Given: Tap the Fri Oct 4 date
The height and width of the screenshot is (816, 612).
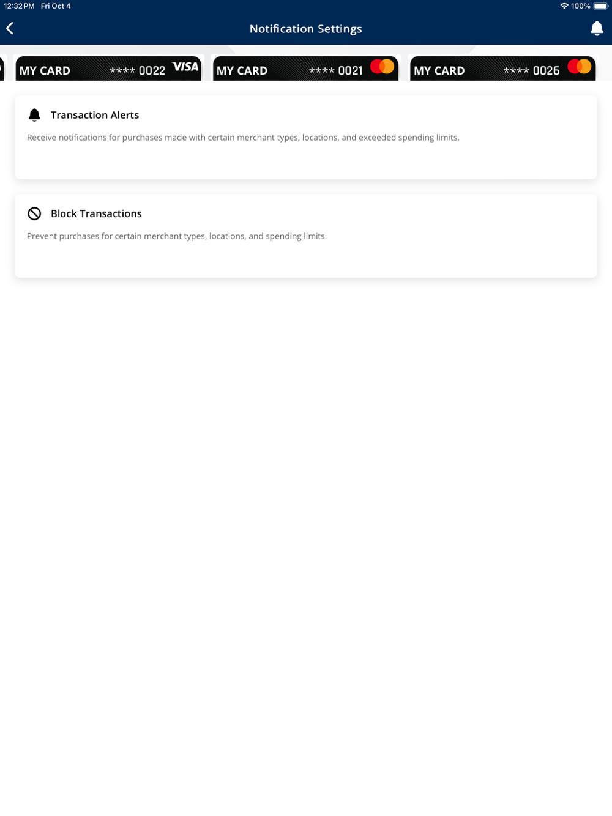Looking at the screenshot, I should [56, 6].
